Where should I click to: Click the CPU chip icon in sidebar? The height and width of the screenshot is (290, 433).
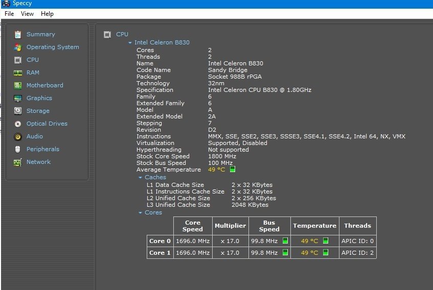(18, 60)
